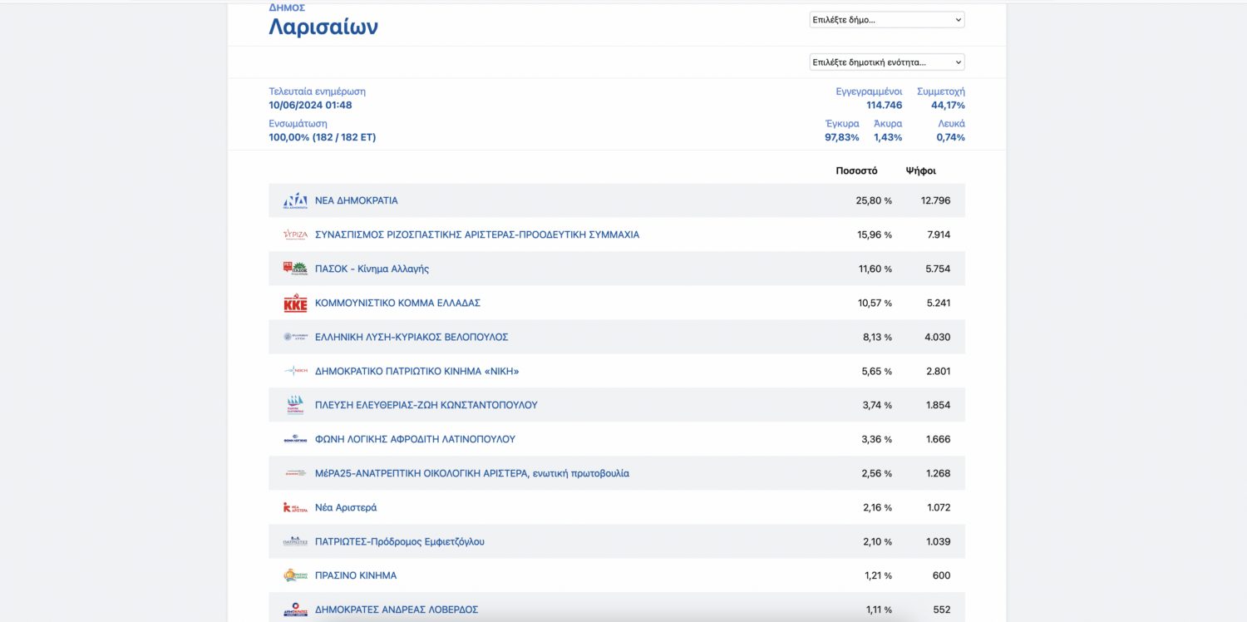Viewport: 1247px width, 622px height.
Task: Click the '15,96 %' percentage cell
Action: pyautogui.click(x=875, y=234)
